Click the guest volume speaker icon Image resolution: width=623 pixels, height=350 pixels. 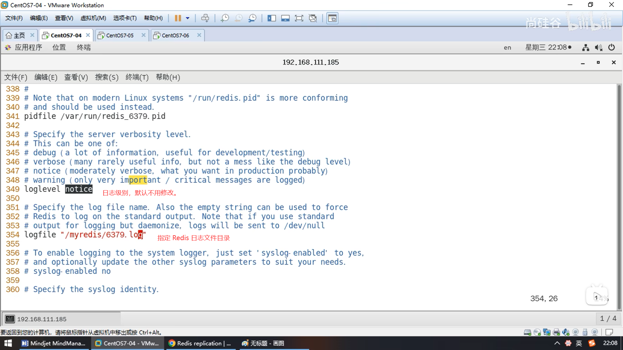pyautogui.click(x=598, y=48)
